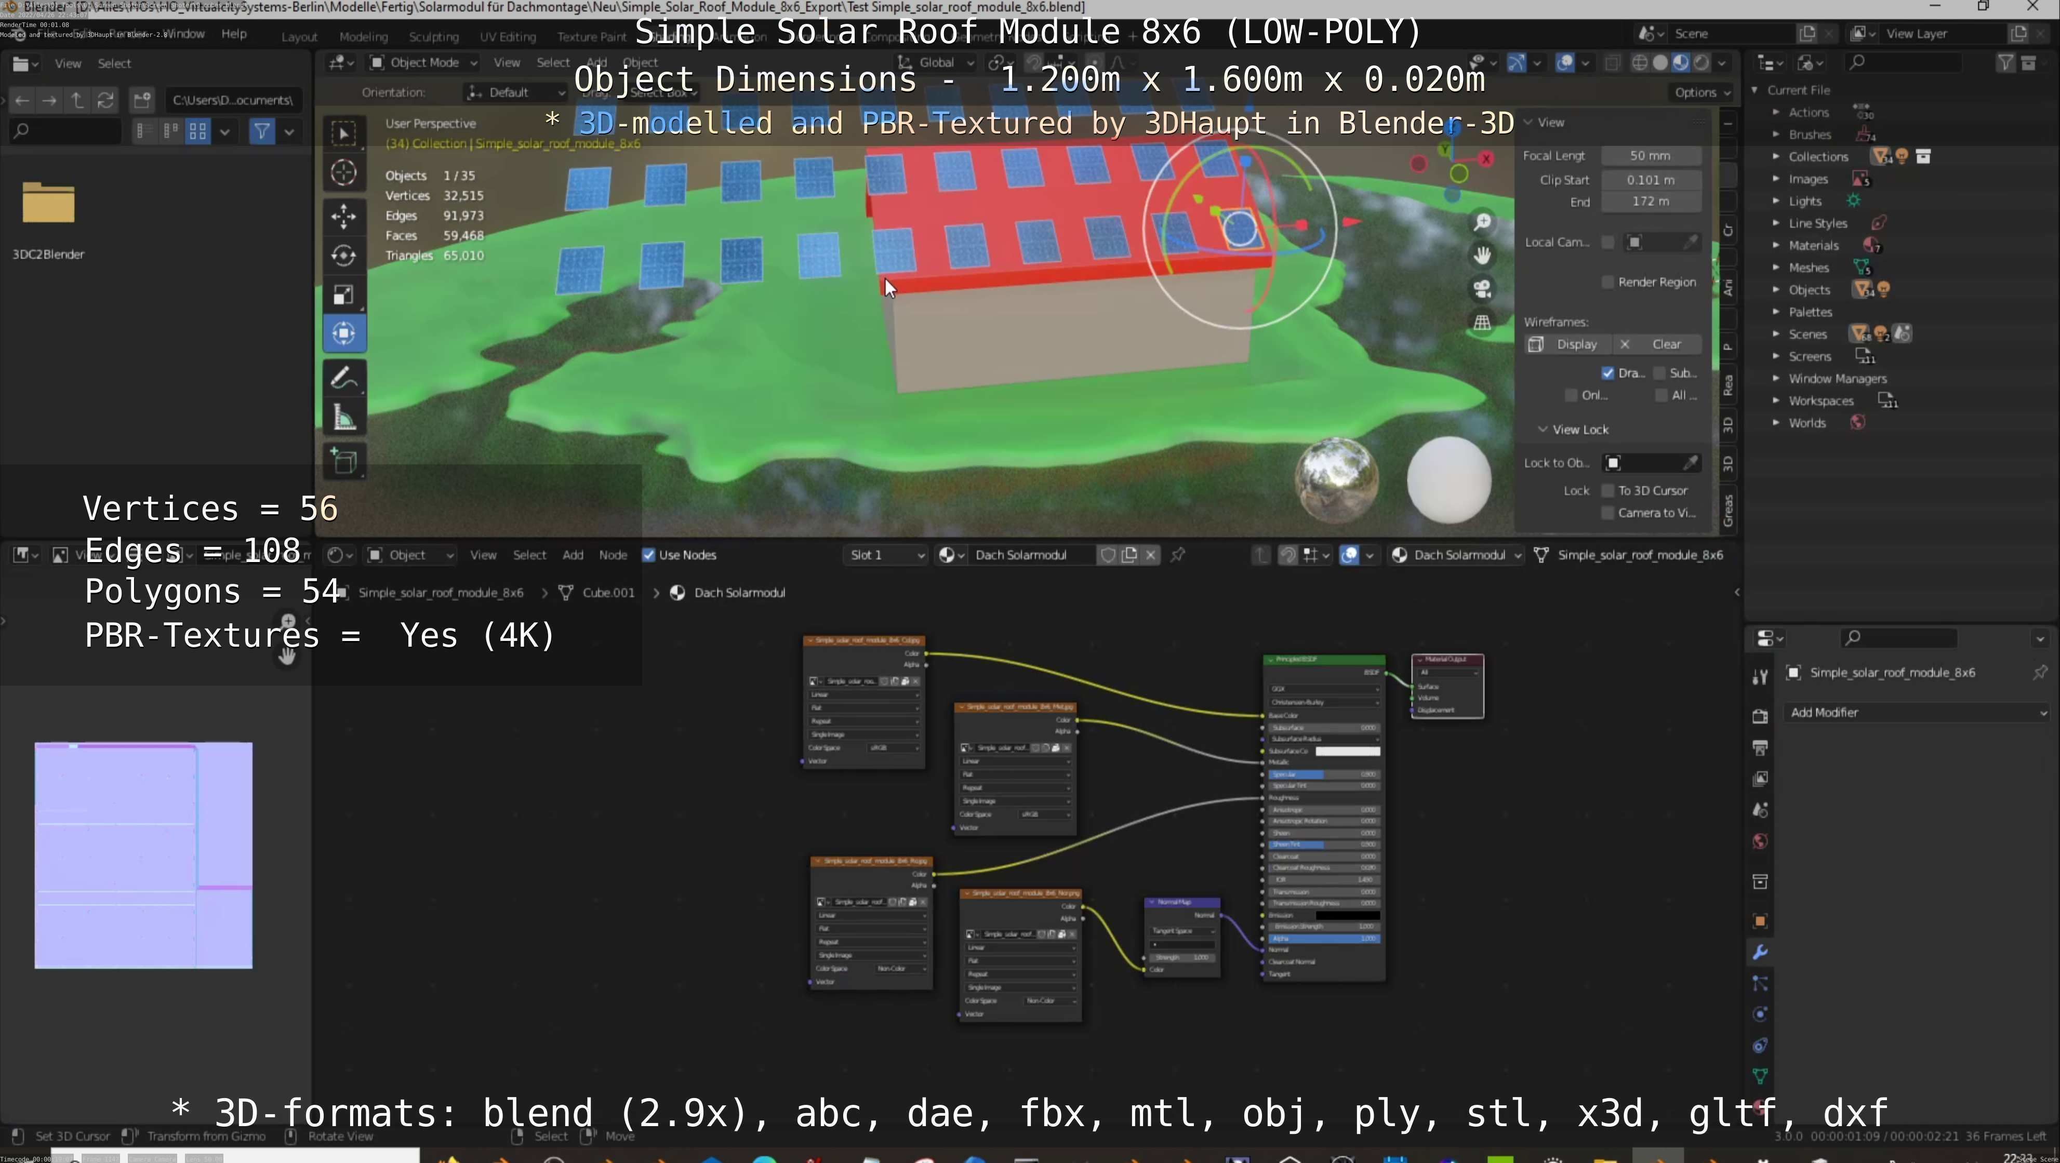Toggle the Onl... wireframe checkbox
Viewport: 2060px width, 1163px height.
point(1571,396)
